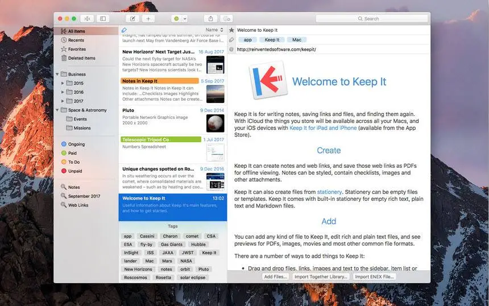Click Import ENEX File... button
Screen dimensions: 489x306
[x=374, y=276]
